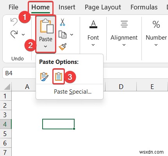Choose Keep Source Formatting paste option
This screenshot has height=156, width=168.
44,76
